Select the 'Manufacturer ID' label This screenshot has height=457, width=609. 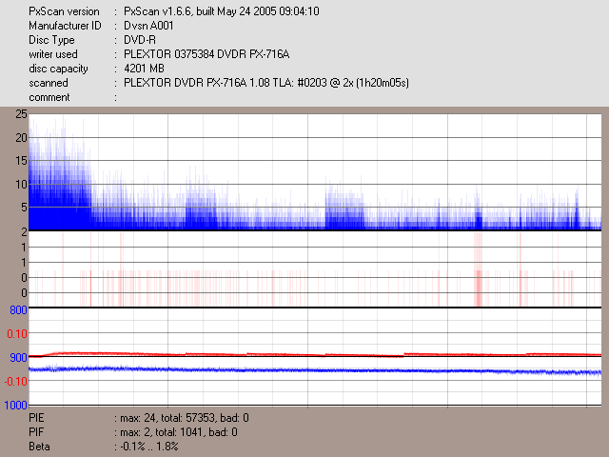(x=65, y=26)
